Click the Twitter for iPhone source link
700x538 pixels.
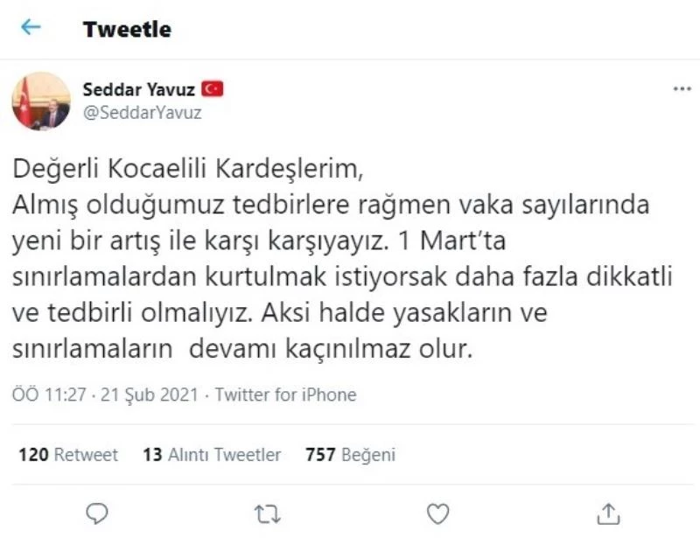pyautogui.click(x=285, y=395)
